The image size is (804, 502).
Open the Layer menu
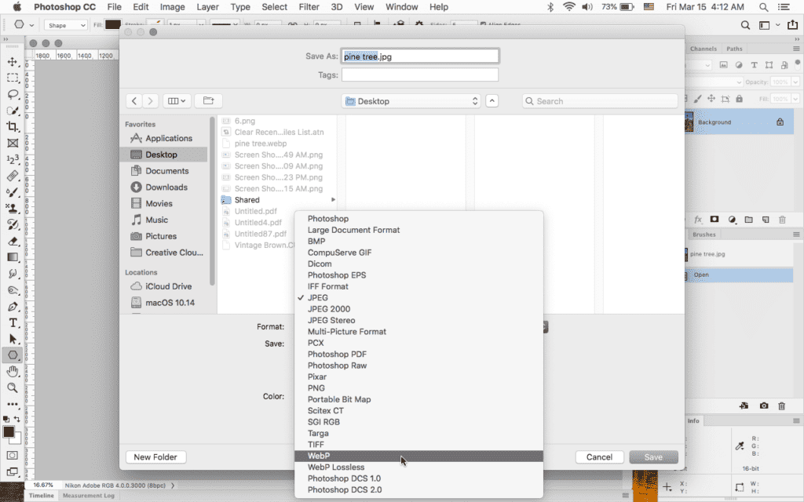(x=207, y=7)
